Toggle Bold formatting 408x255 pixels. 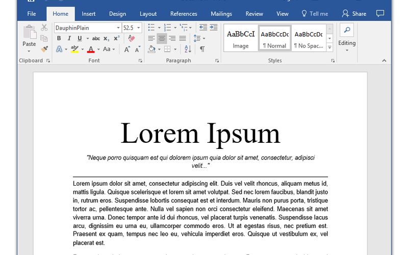pyautogui.click(x=59, y=38)
